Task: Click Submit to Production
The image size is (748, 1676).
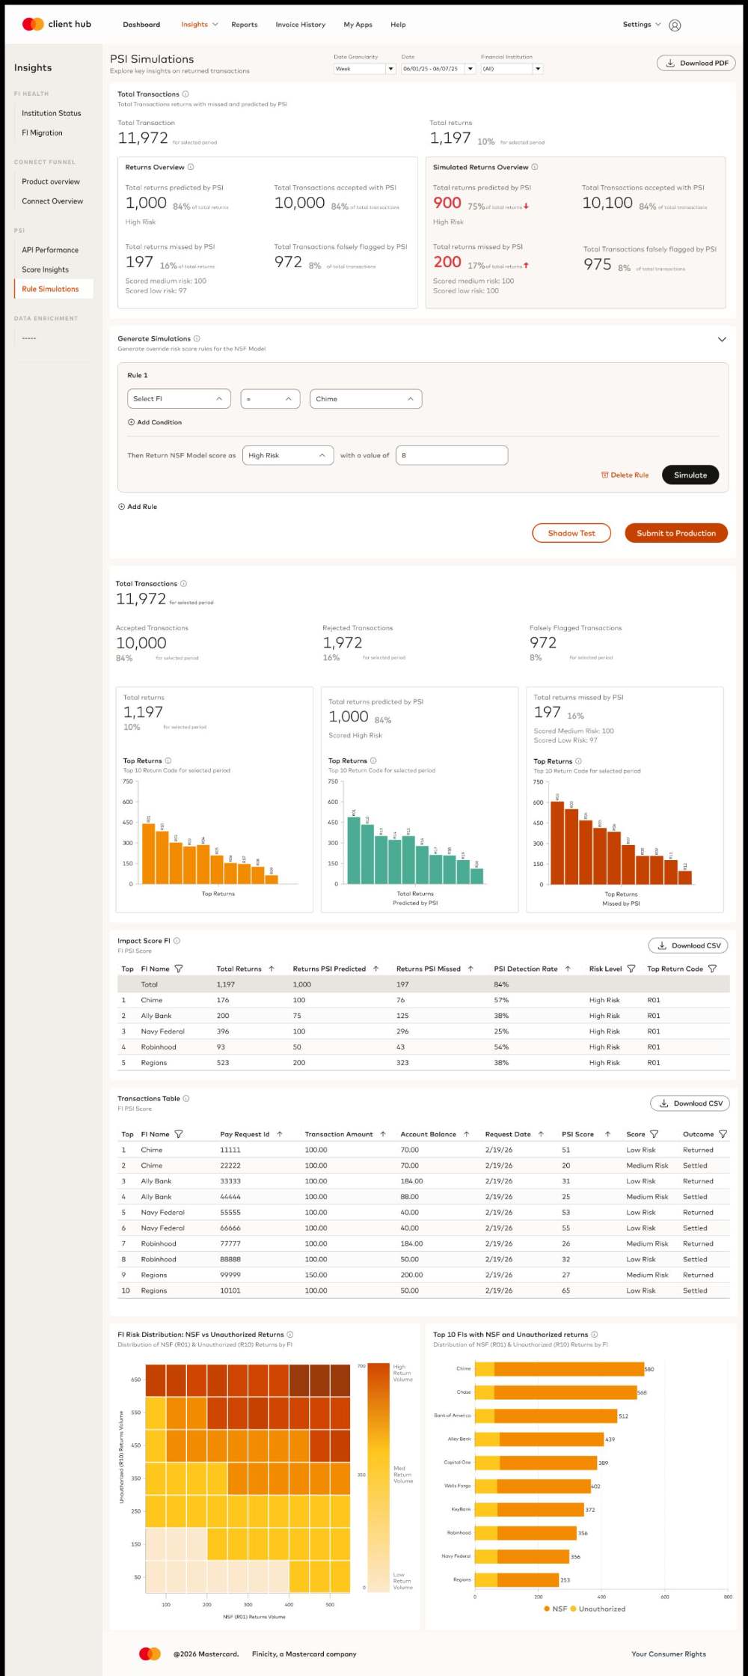Action: pyautogui.click(x=676, y=533)
